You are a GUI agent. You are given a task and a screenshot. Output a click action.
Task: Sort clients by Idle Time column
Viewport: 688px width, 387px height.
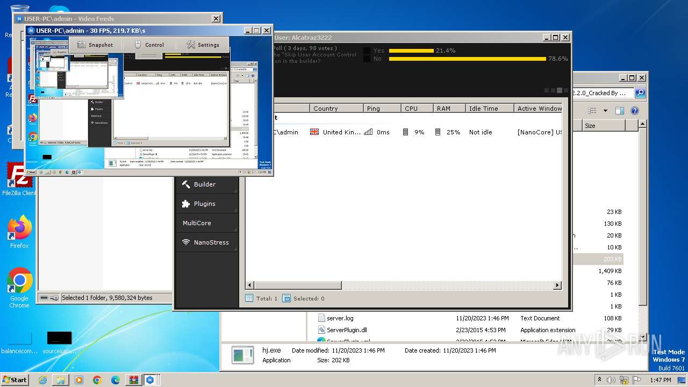[490, 108]
